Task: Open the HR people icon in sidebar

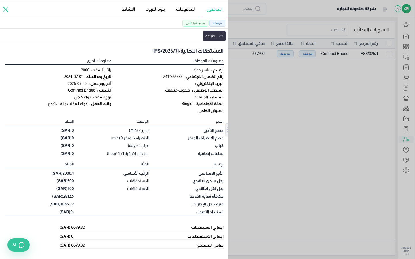Action: 406,139
